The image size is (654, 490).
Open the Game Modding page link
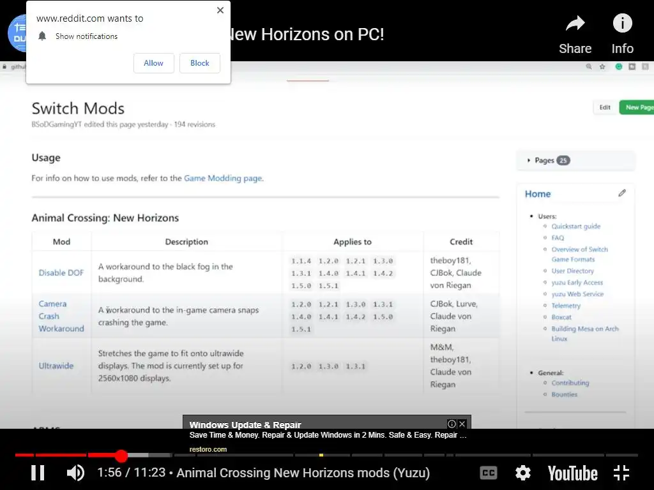(223, 178)
